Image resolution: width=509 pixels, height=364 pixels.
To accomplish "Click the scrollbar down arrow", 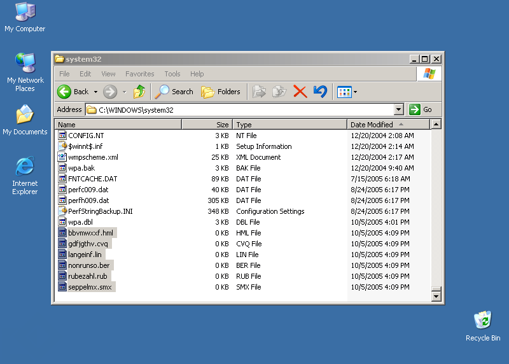I will tap(436, 296).
